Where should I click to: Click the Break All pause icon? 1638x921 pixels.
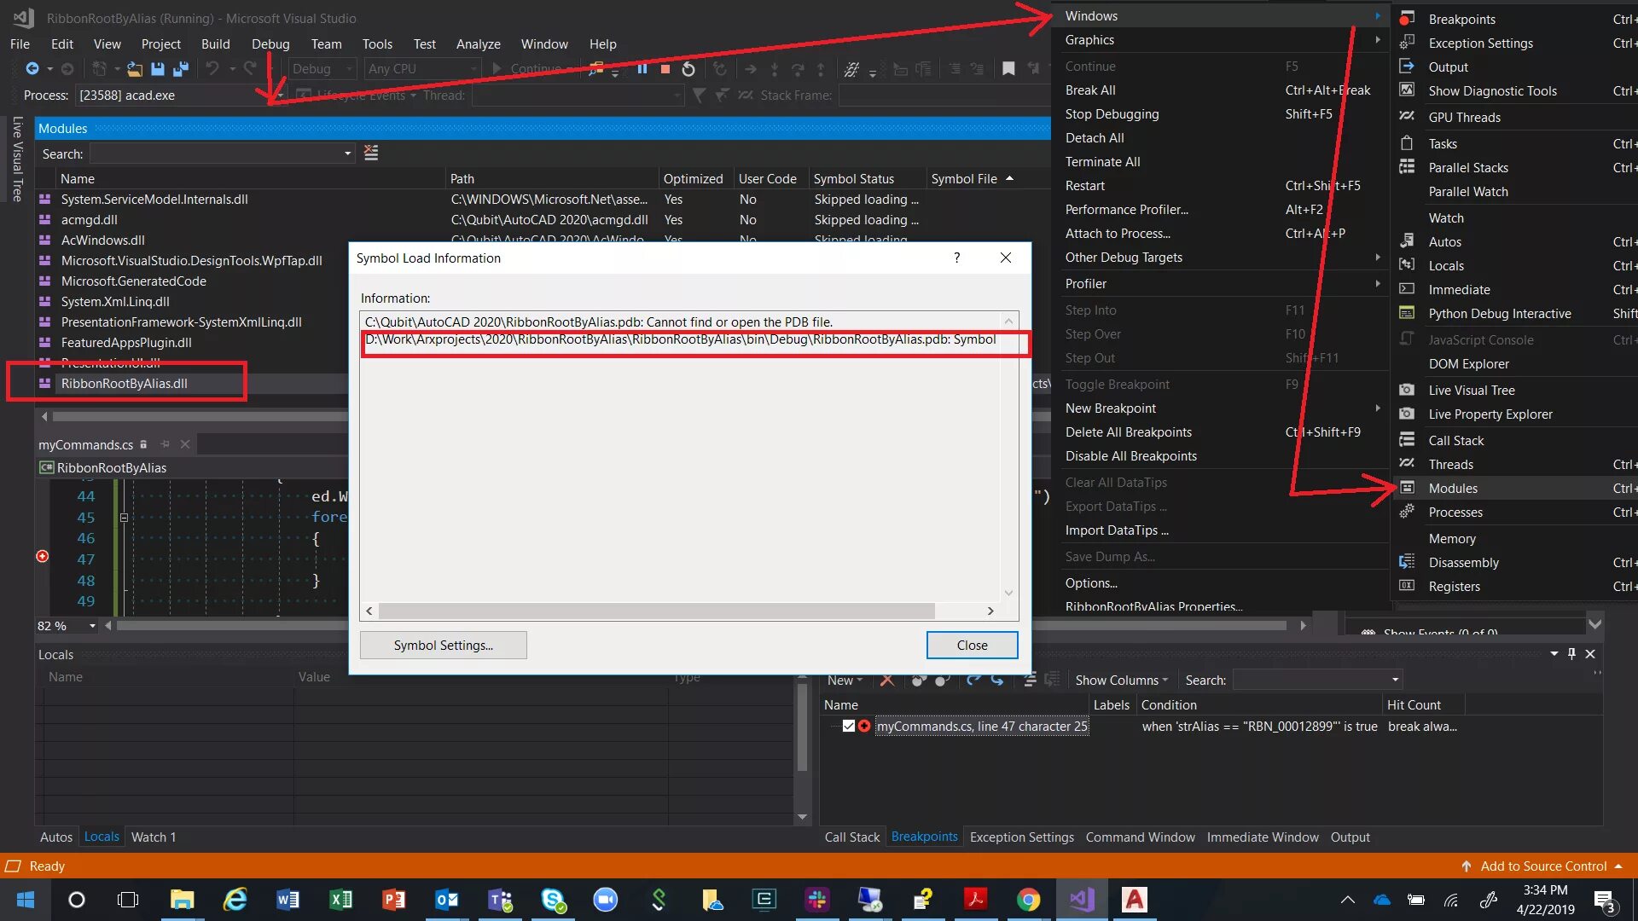pos(642,69)
